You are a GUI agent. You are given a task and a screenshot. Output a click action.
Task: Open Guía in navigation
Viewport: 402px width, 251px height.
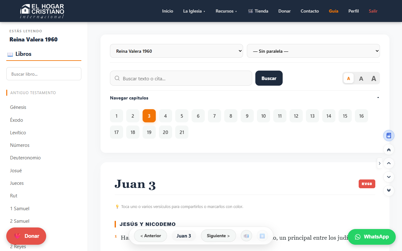click(334, 11)
